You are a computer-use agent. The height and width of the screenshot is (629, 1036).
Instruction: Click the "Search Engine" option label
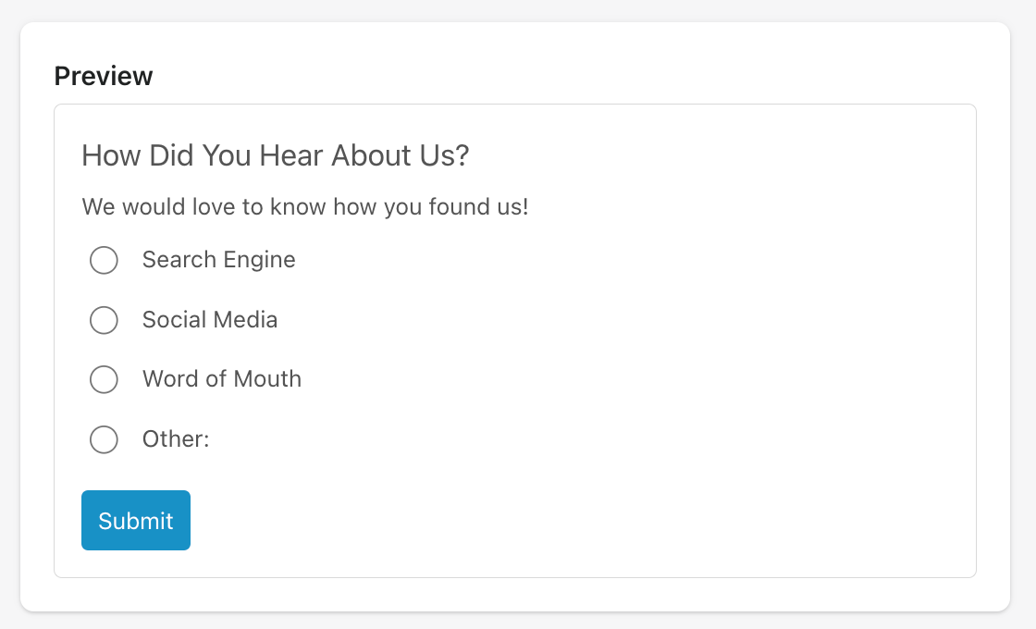click(218, 260)
